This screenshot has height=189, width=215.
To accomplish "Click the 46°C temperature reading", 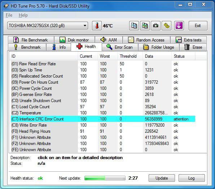I will (x=107, y=26).
